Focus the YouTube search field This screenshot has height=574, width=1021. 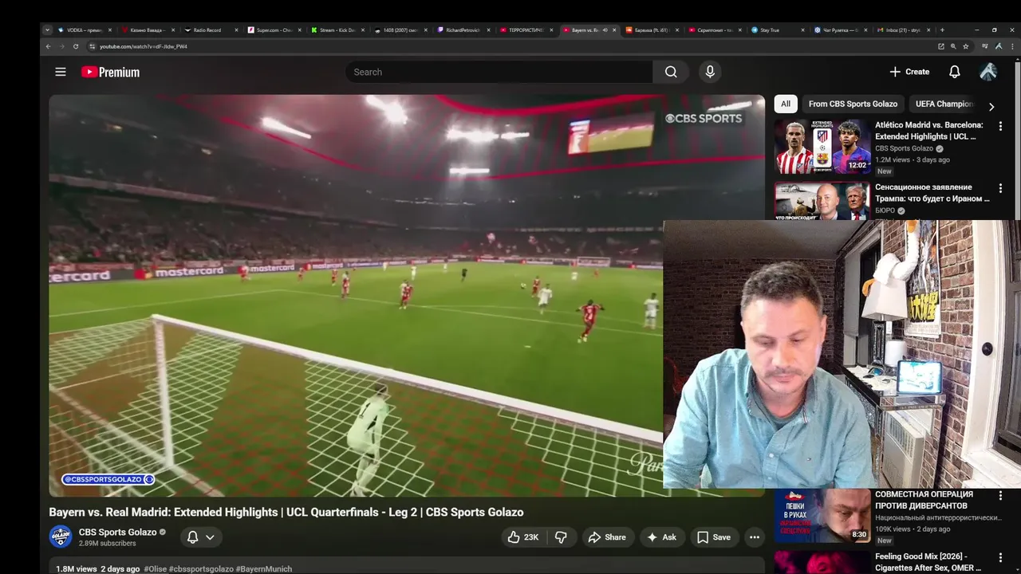point(499,72)
